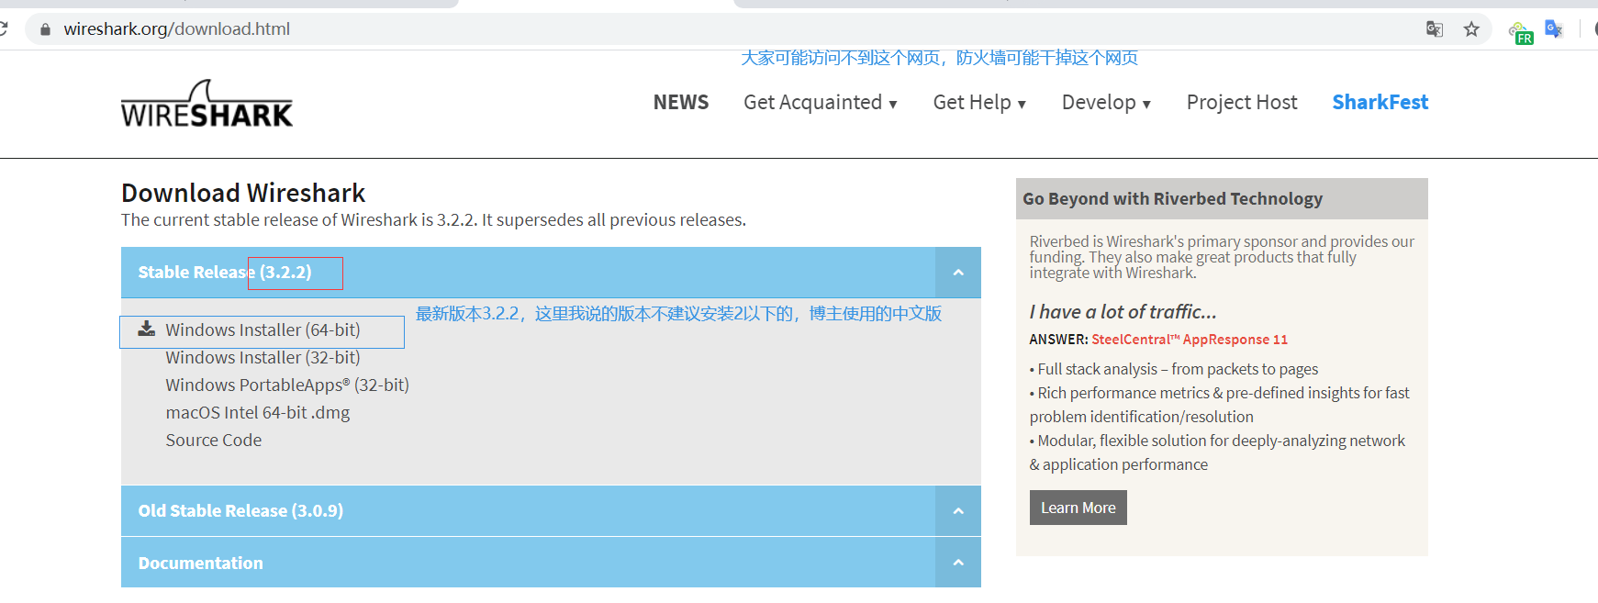Image resolution: width=1598 pixels, height=603 pixels.
Task: Open the SharkFest link
Action: (1380, 102)
